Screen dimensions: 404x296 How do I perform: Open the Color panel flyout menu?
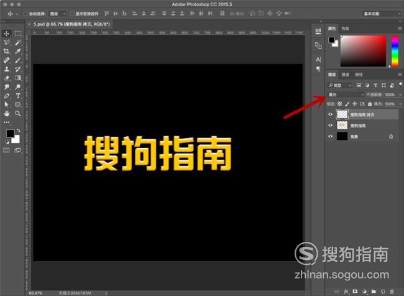click(x=400, y=29)
